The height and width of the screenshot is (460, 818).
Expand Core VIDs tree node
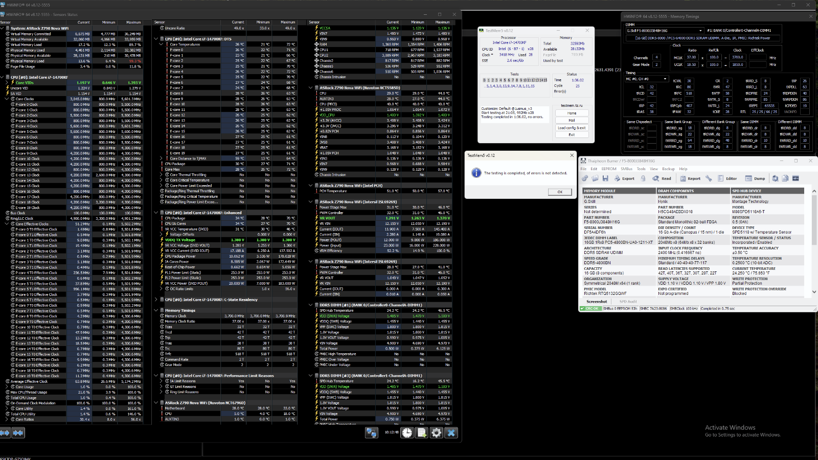(x=7, y=82)
